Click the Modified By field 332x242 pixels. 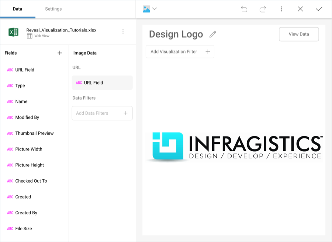pos(27,117)
